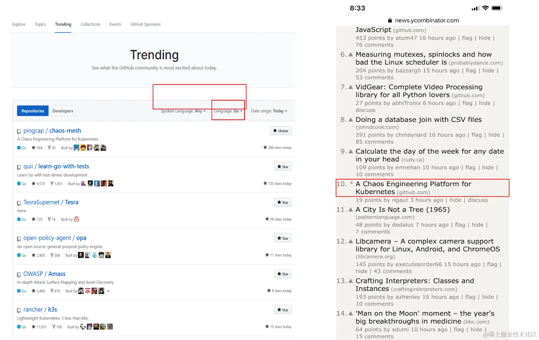
Task: View the 564 stargazers of chaos-mesh
Action: (37, 148)
